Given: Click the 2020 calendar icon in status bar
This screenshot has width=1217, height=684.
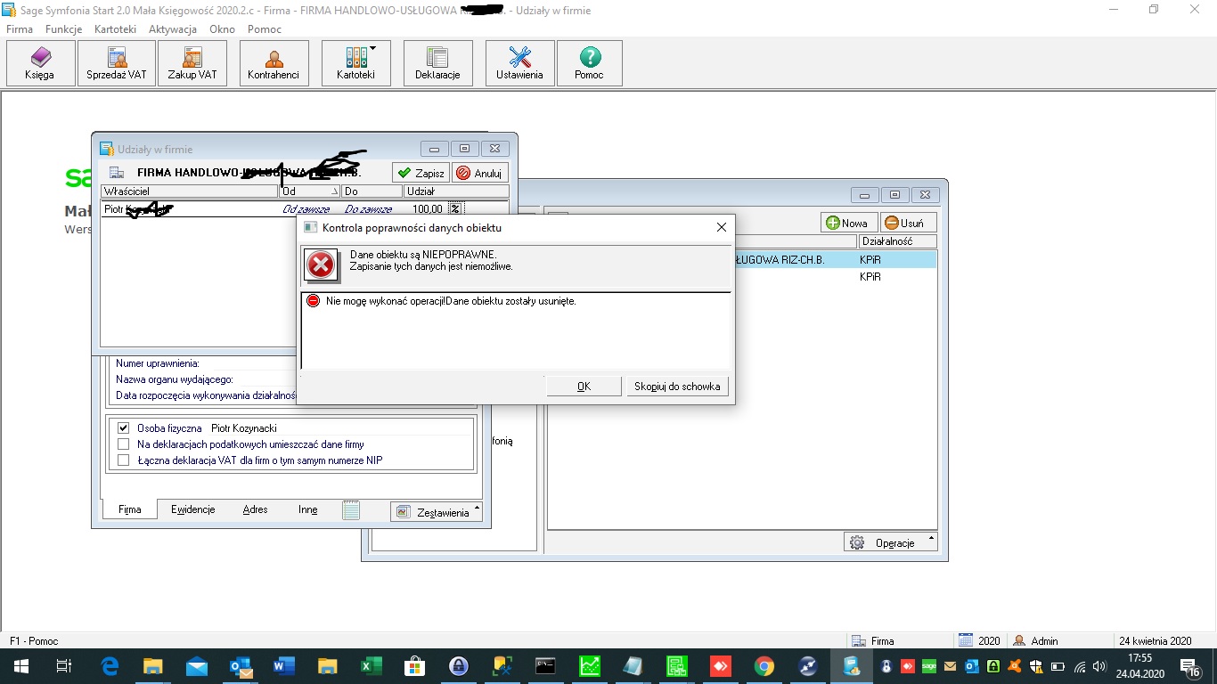Looking at the screenshot, I should tap(967, 640).
